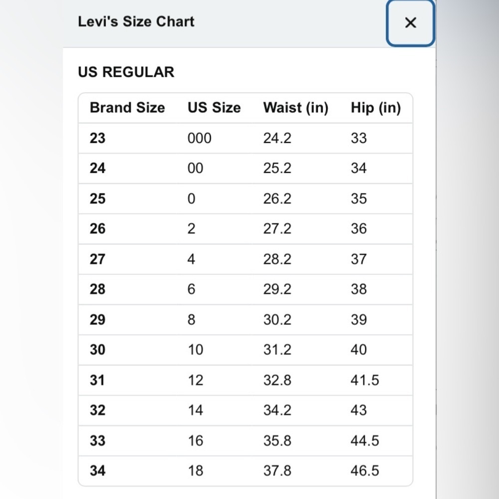Select the brand size 25 row
This screenshot has height=499, width=499.
coord(246,199)
